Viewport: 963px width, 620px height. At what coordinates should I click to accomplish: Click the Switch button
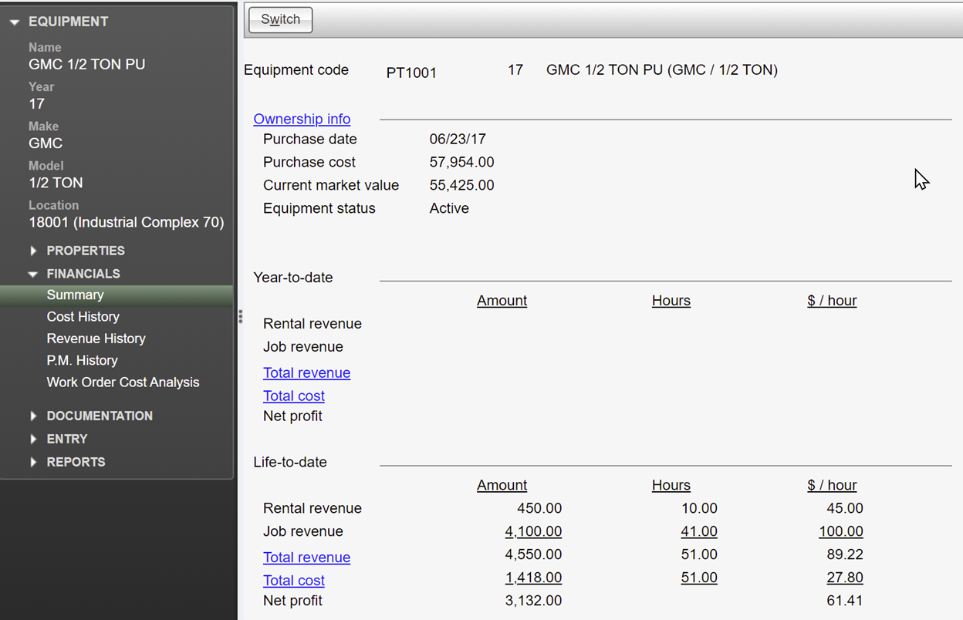pos(280,20)
